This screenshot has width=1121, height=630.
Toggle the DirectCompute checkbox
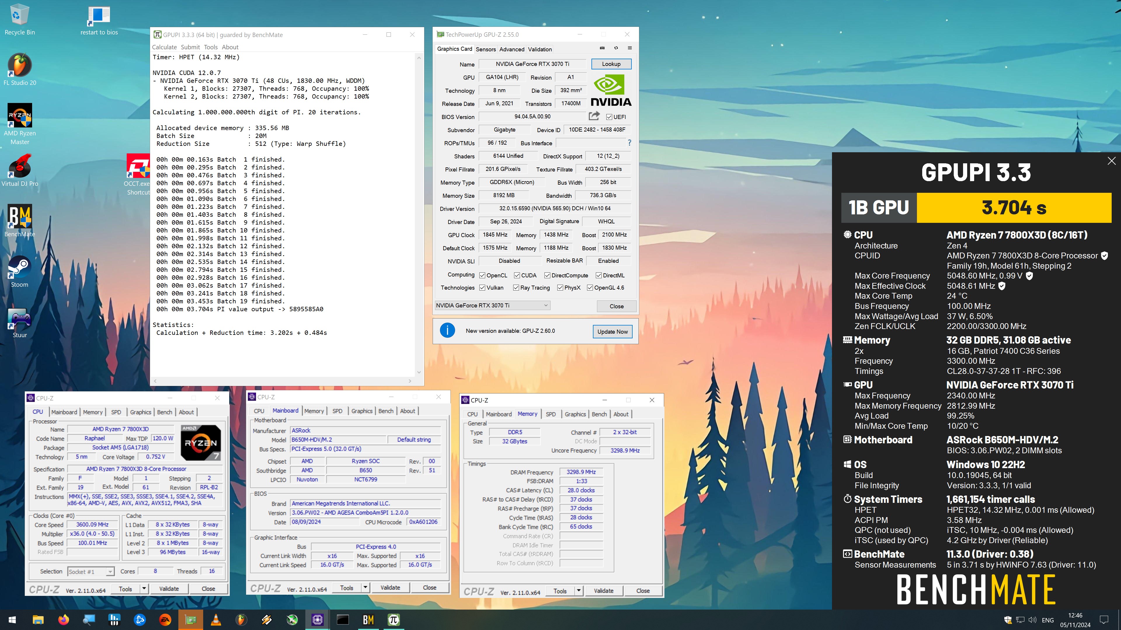pyautogui.click(x=547, y=275)
